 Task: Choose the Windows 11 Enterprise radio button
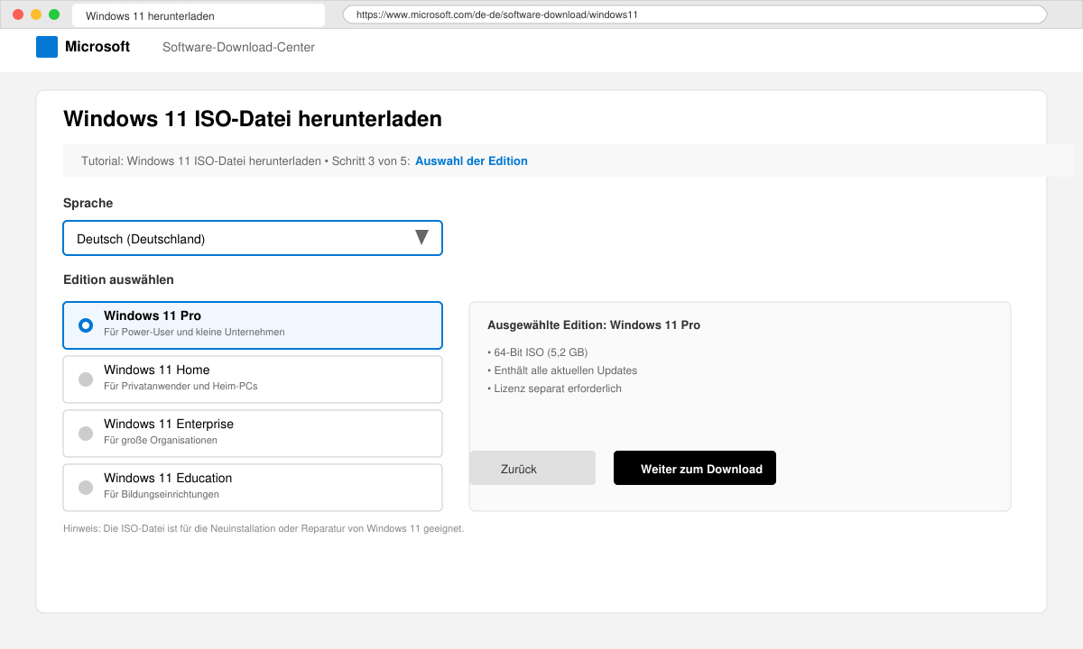click(x=86, y=434)
